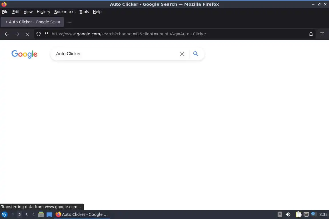Screen dimensions: 329x219
Task: Open the History menu
Action: (43, 12)
